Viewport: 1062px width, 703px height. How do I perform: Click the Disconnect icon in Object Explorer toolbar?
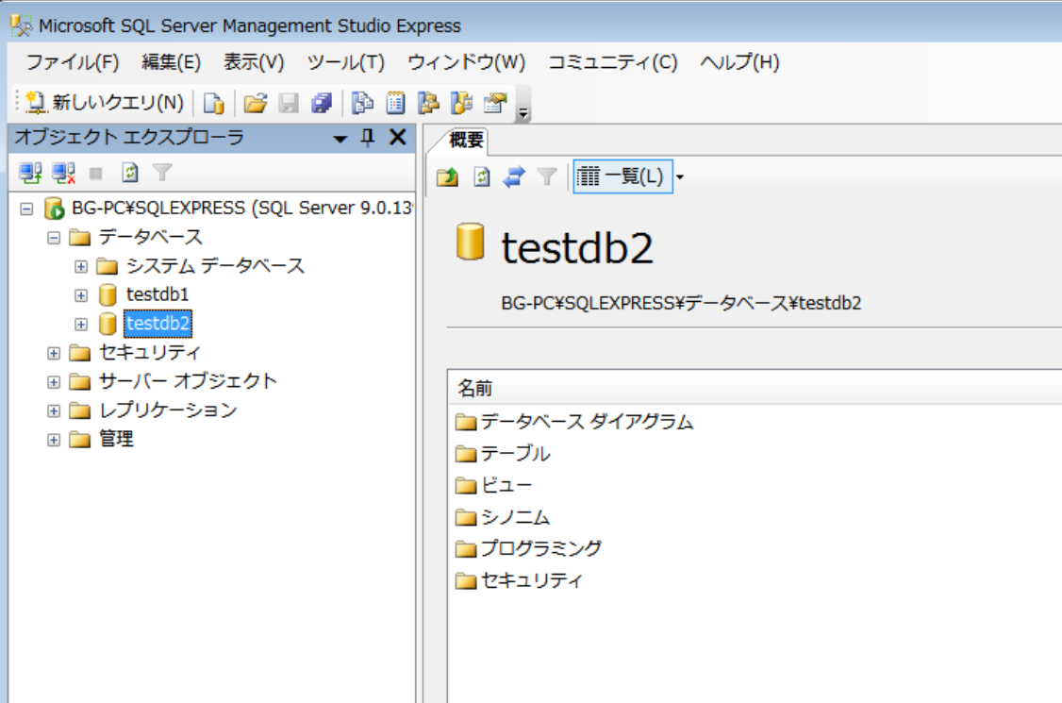pyautogui.click(x=64, y=173)
